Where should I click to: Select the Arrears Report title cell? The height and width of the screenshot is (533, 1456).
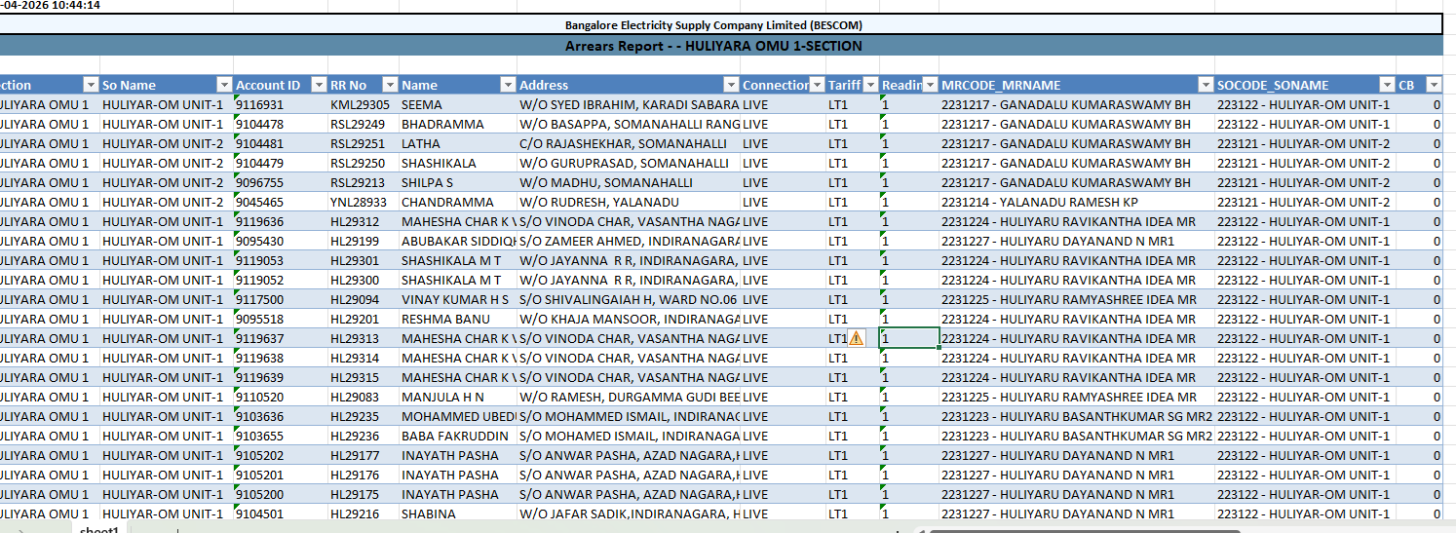coord(713,46)
